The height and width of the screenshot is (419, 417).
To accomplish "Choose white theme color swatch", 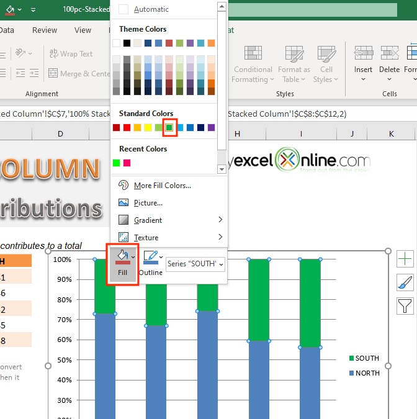I will (116, 43).
